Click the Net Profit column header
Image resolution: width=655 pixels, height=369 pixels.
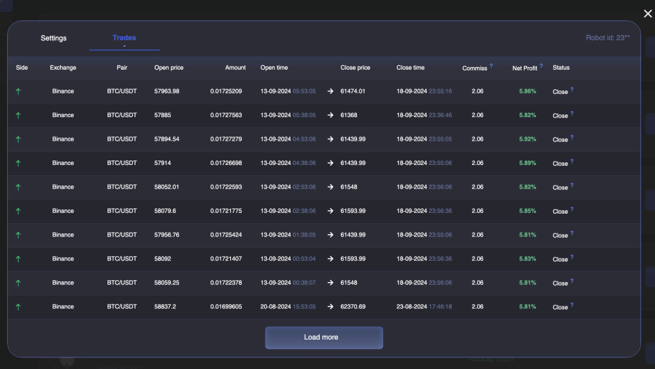pos(525,68)
